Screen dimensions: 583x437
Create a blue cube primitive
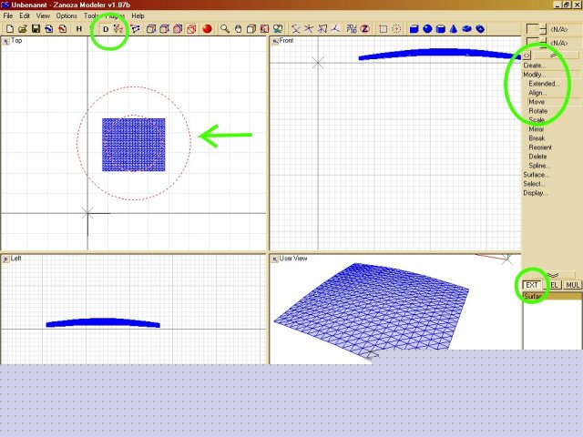[x=414, y=29]
